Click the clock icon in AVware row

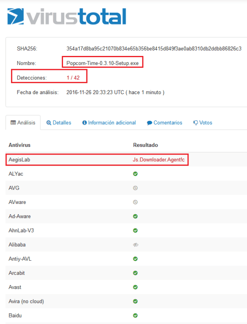coord(135,202)
